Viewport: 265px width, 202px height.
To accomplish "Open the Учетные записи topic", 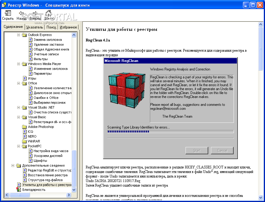I will [x=46, y=54].
